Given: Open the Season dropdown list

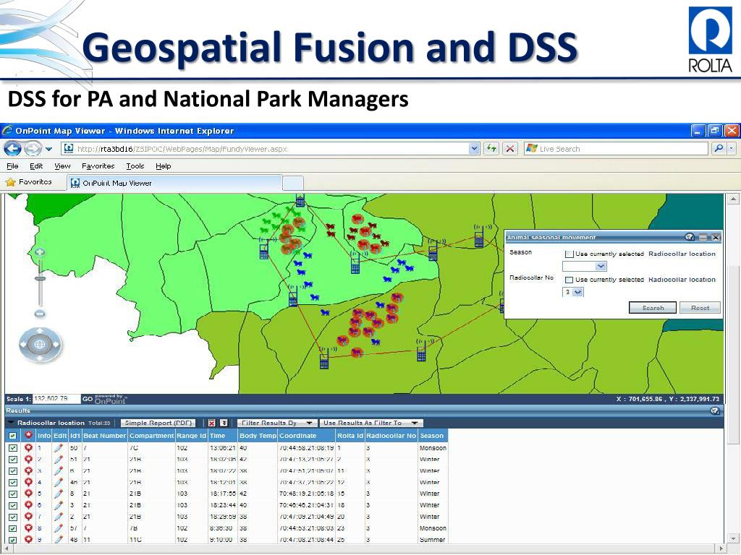Looking at the screenshot, I should [x=600, y=266].
